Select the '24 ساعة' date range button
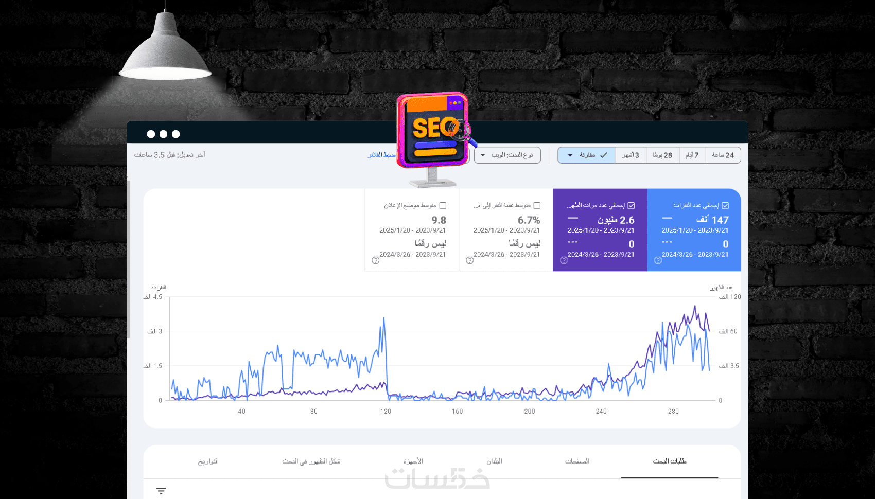Screen dimensions: 875x499 point(723,155)
